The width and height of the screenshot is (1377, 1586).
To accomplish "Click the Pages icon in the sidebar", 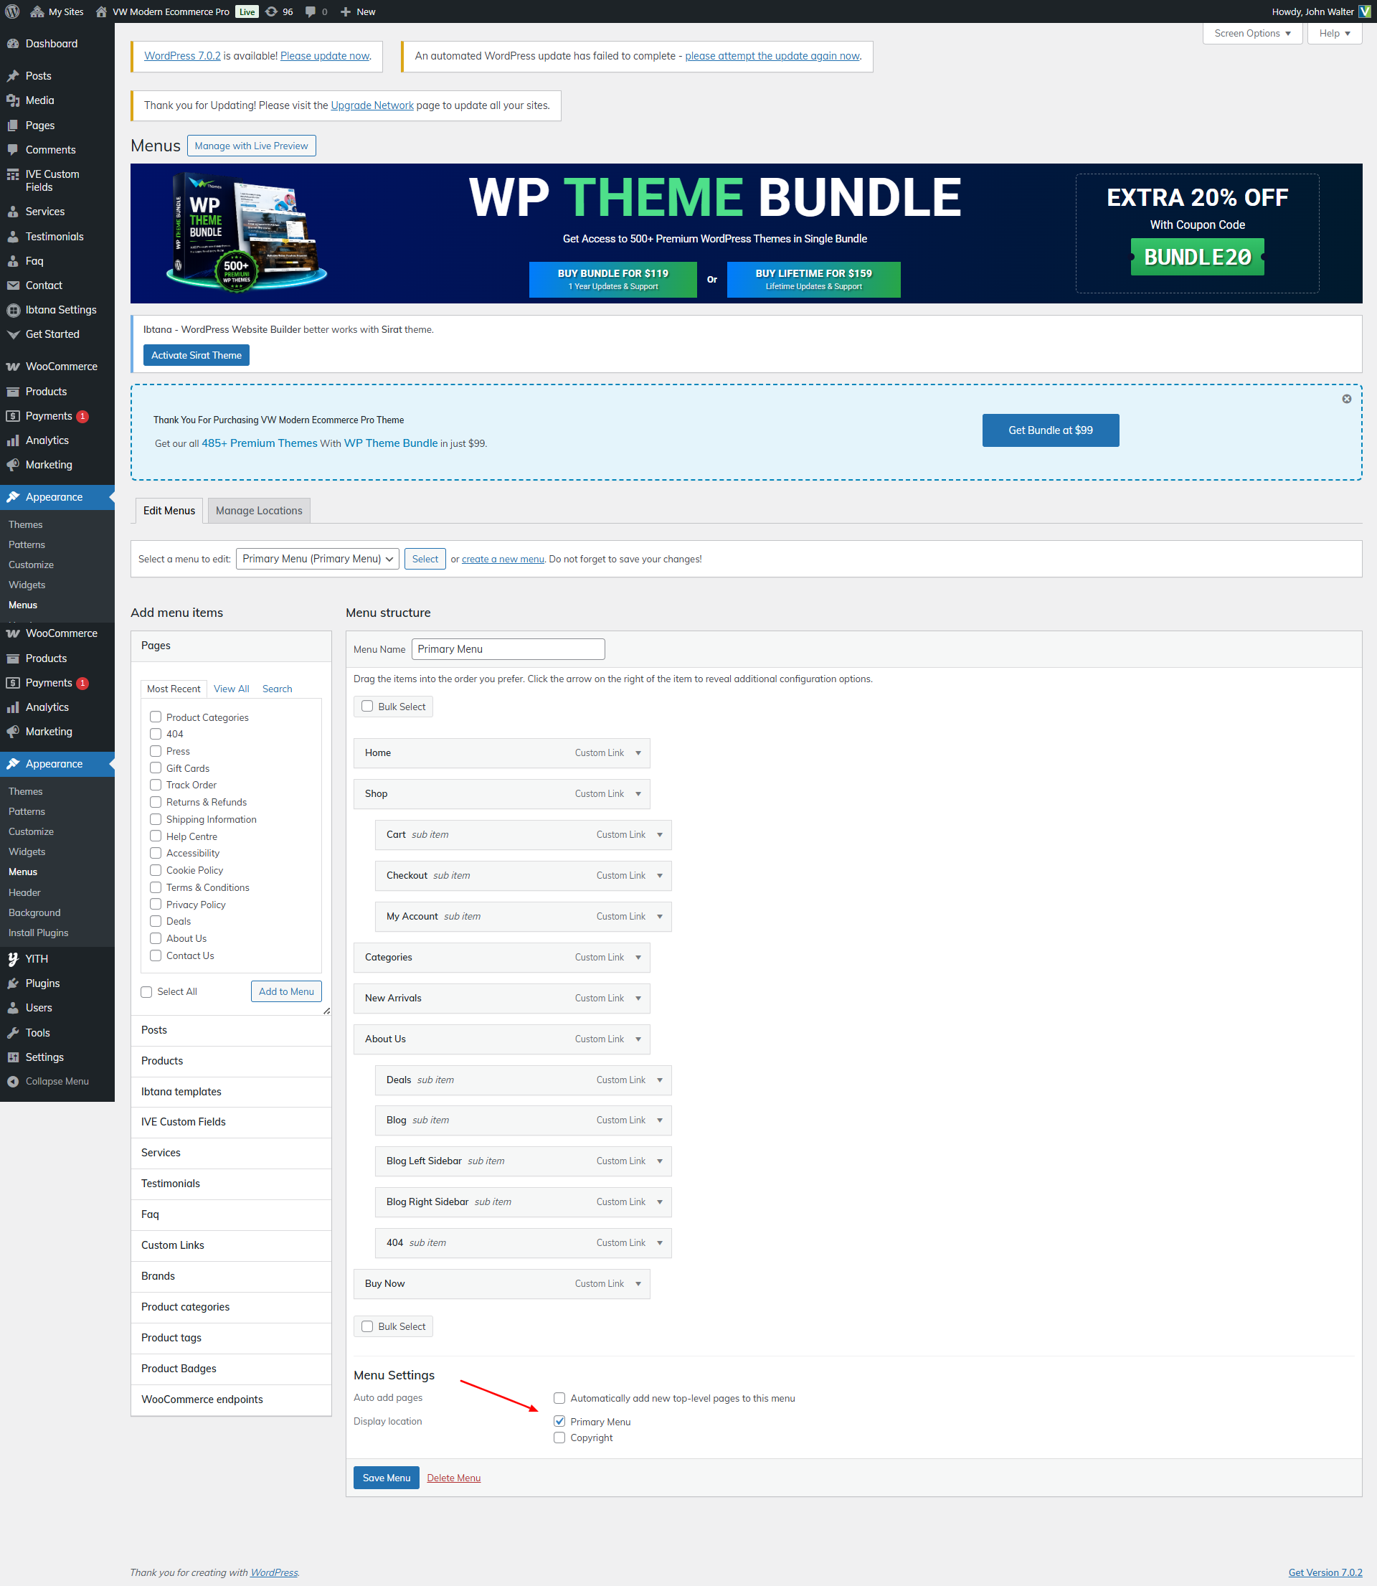I will click(x=13, y=126).
